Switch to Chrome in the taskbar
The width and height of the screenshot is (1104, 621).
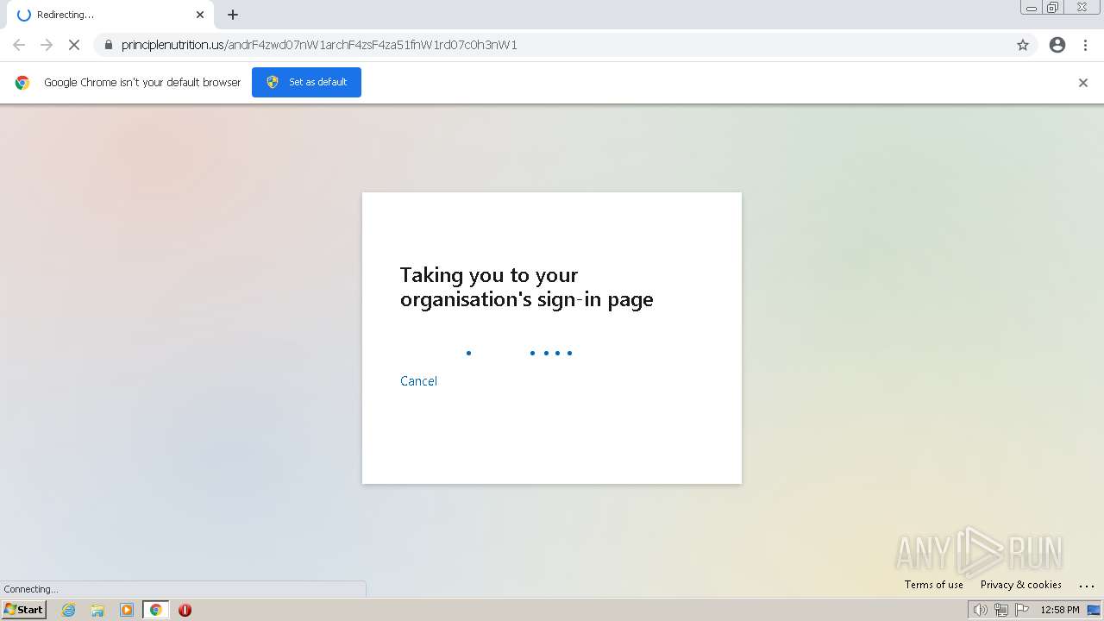[x=156, y=610]
